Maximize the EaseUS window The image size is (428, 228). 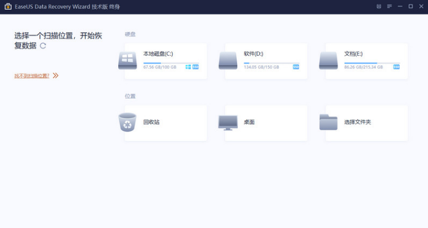[410, 6]
